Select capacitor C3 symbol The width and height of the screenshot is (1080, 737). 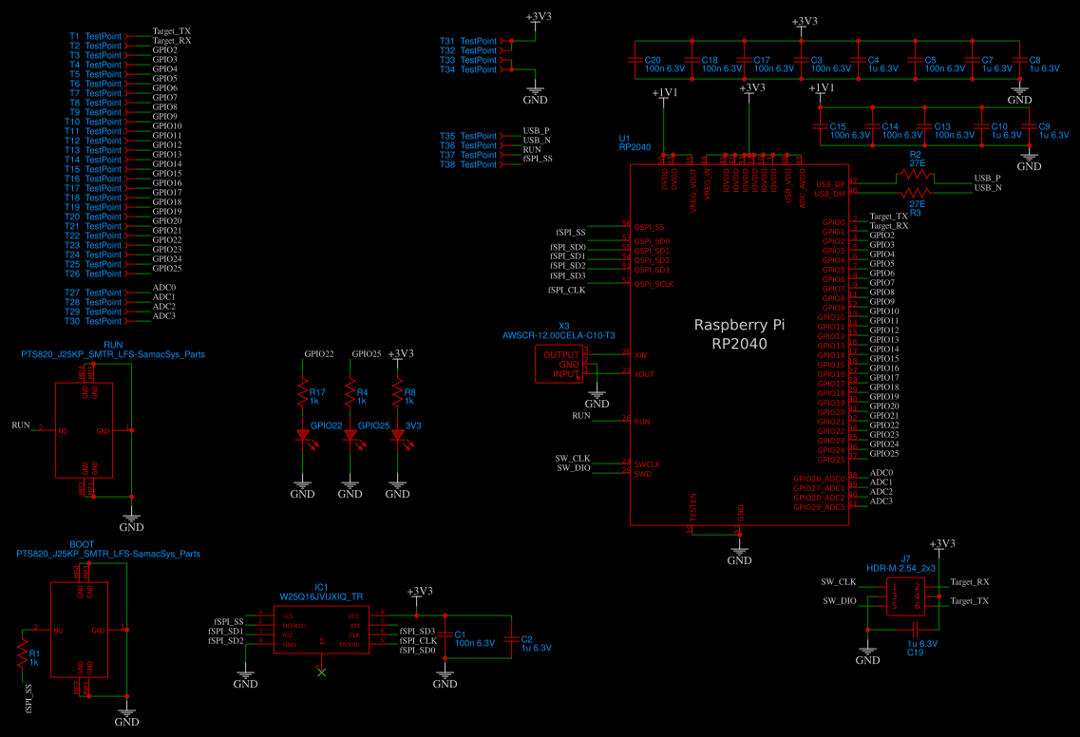click(x=801, y=60)
